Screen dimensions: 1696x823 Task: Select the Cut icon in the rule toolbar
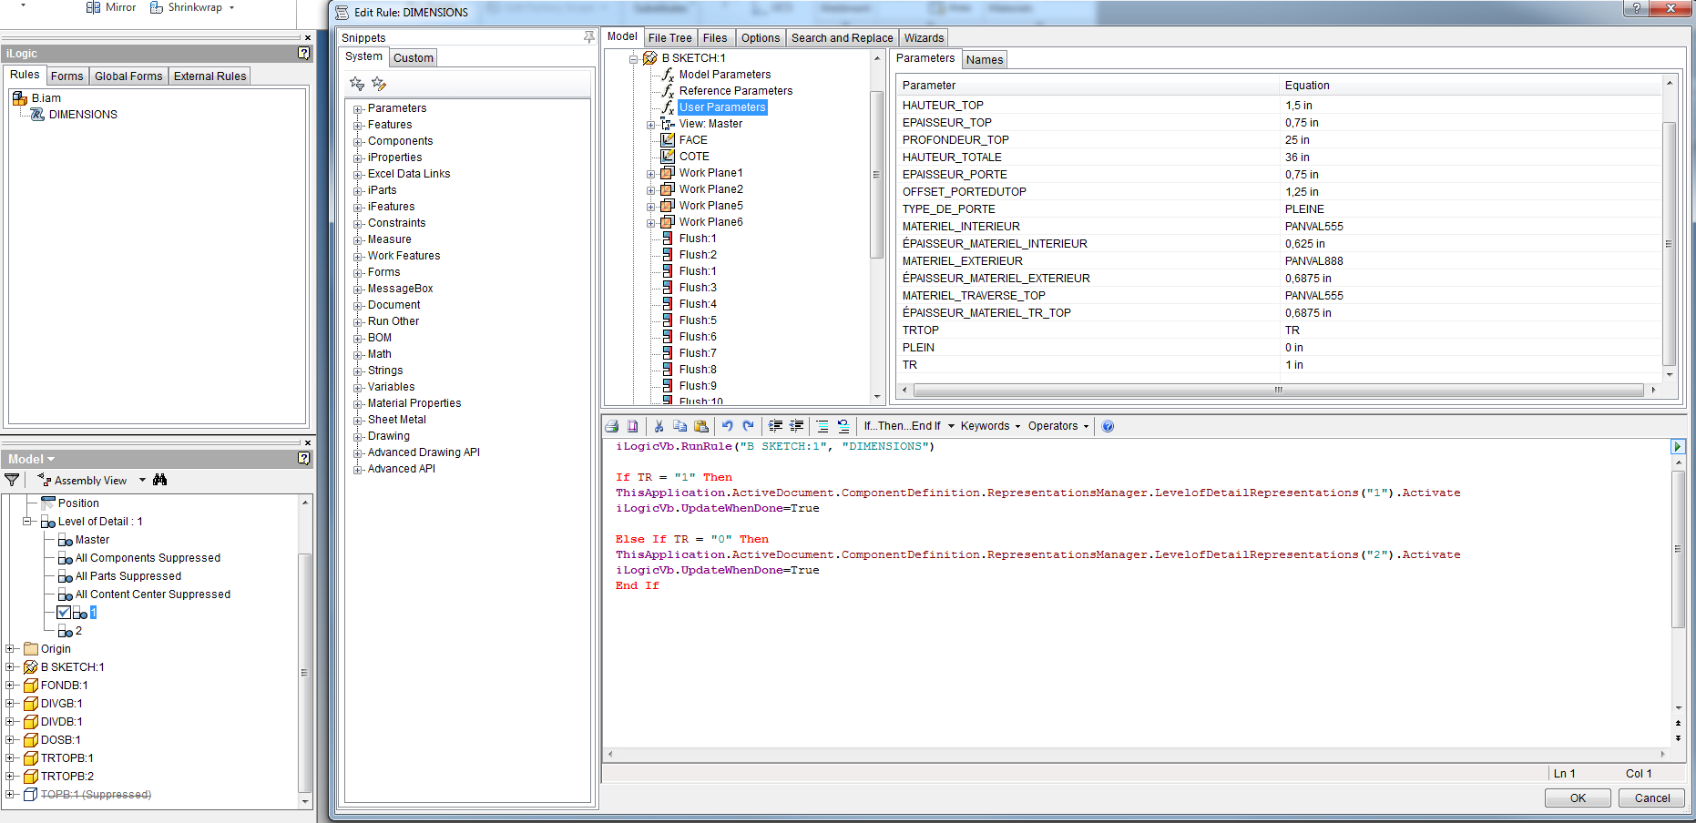coord(659,425)
